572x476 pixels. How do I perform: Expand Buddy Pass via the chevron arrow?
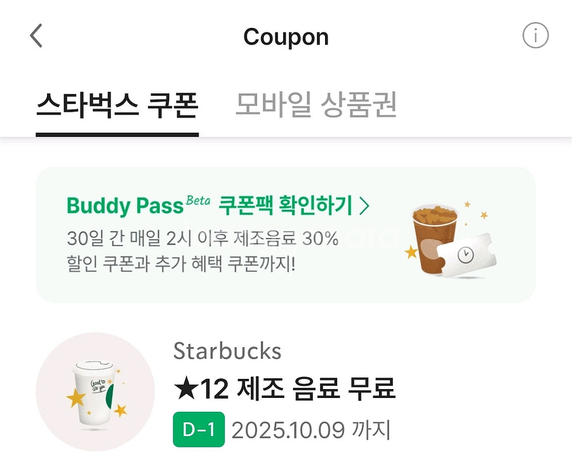(x=364, y=205)
